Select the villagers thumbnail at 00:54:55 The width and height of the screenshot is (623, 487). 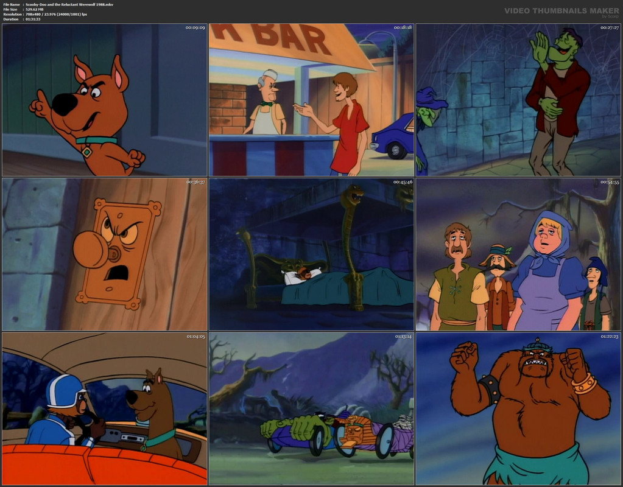click(x=518, y=254)
